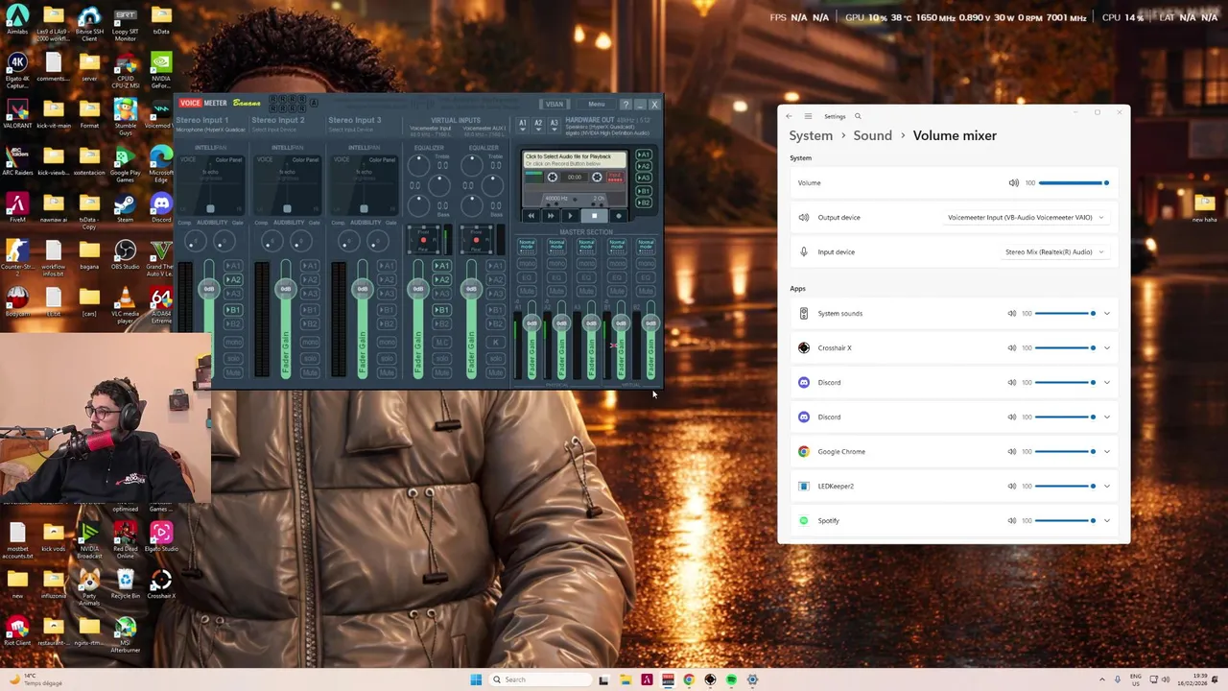Select NVIDIA Broadcast desktop icon
The width and height of the screenshot is (1228, 691).
tap(89, 537)
